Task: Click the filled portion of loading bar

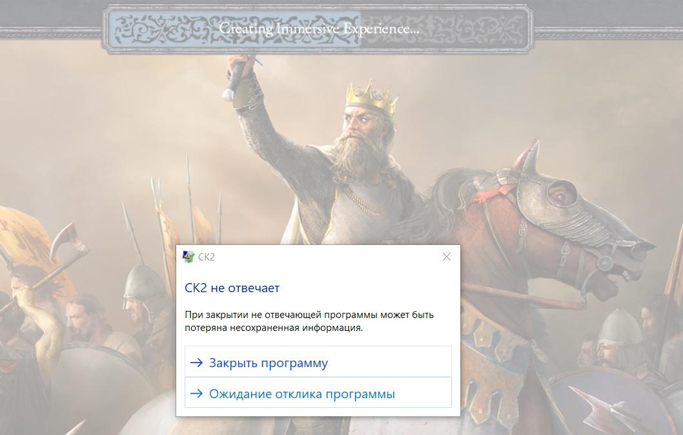Action: pos(235,29)
